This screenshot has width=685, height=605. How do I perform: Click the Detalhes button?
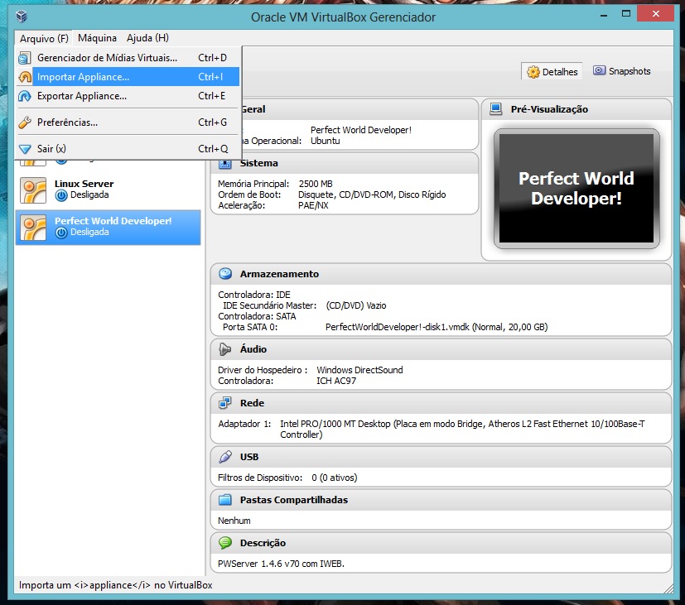551,70
